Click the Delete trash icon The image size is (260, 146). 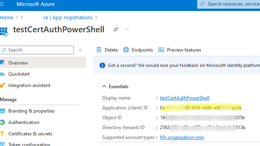point(99,50)
